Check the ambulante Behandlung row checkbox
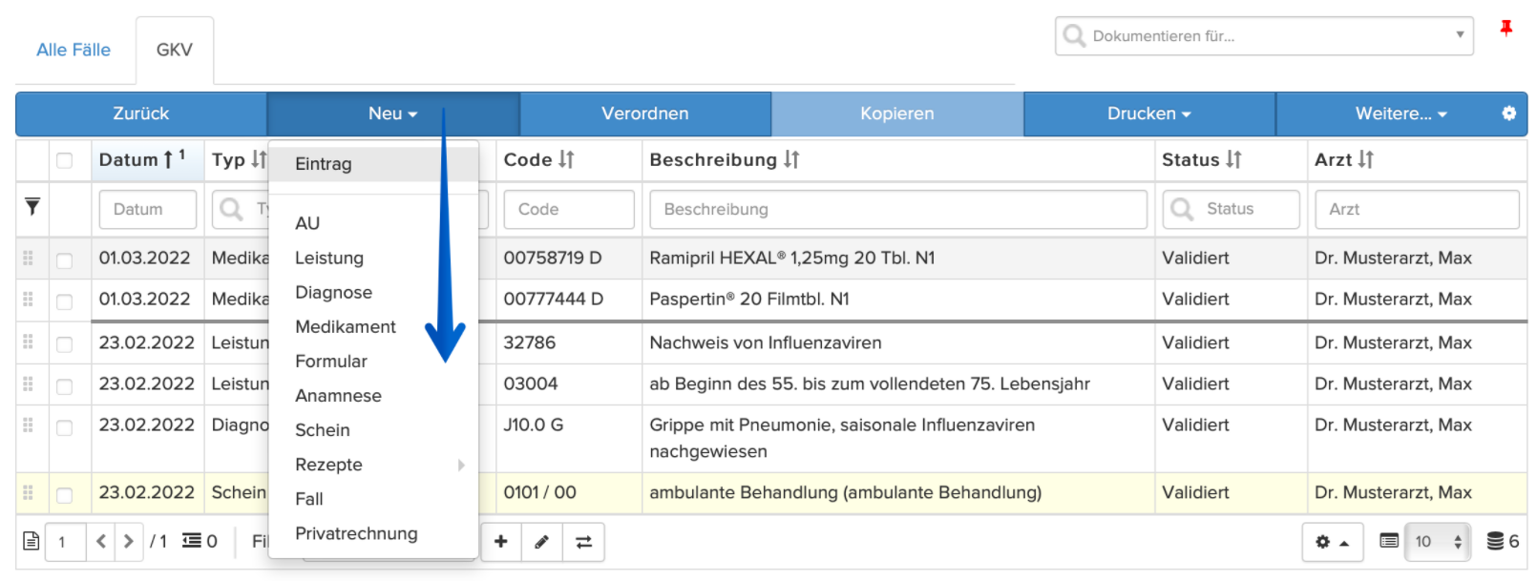Image resolution: width=1537 pixels, height=581 pixels. tap(64, 494)
